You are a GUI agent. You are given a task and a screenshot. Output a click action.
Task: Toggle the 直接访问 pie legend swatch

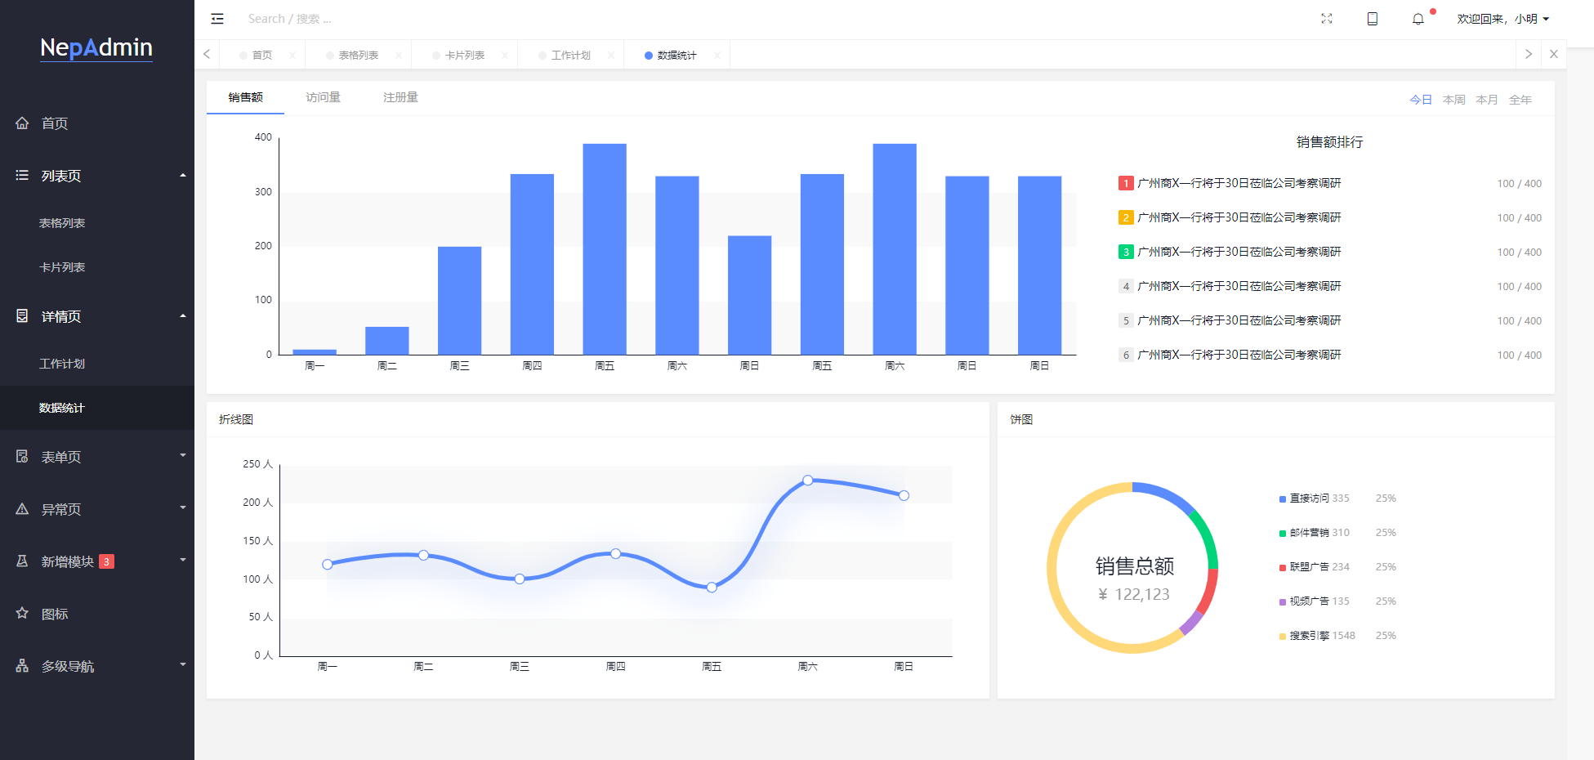pos(1283,498)
